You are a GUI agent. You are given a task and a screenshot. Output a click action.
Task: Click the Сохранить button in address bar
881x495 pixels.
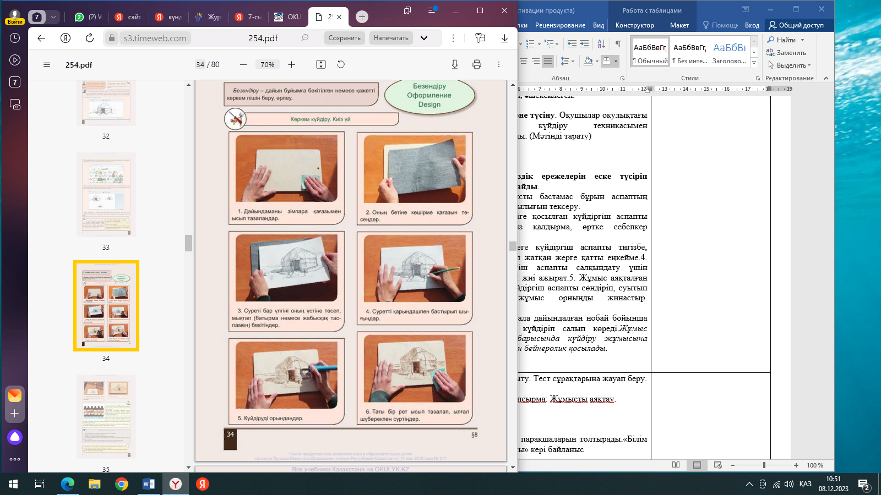point(344,38)
